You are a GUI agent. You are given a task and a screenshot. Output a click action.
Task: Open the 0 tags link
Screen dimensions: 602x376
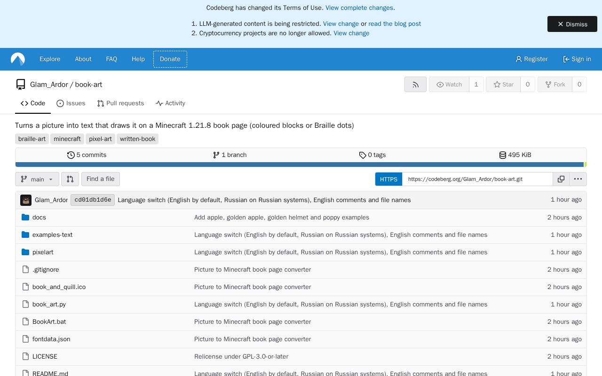372,155
